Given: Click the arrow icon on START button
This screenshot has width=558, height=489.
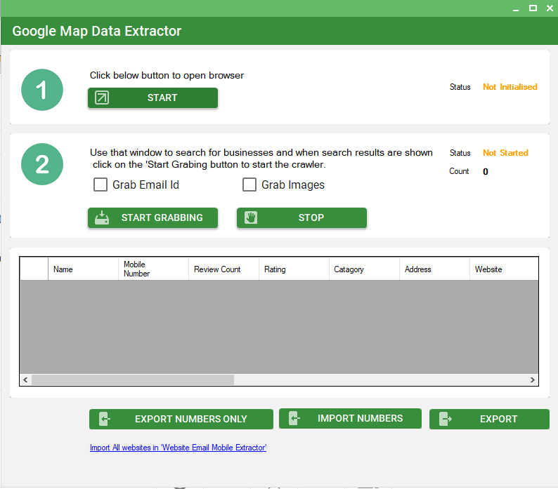Looking at the screenshot, I should [102, 98].
